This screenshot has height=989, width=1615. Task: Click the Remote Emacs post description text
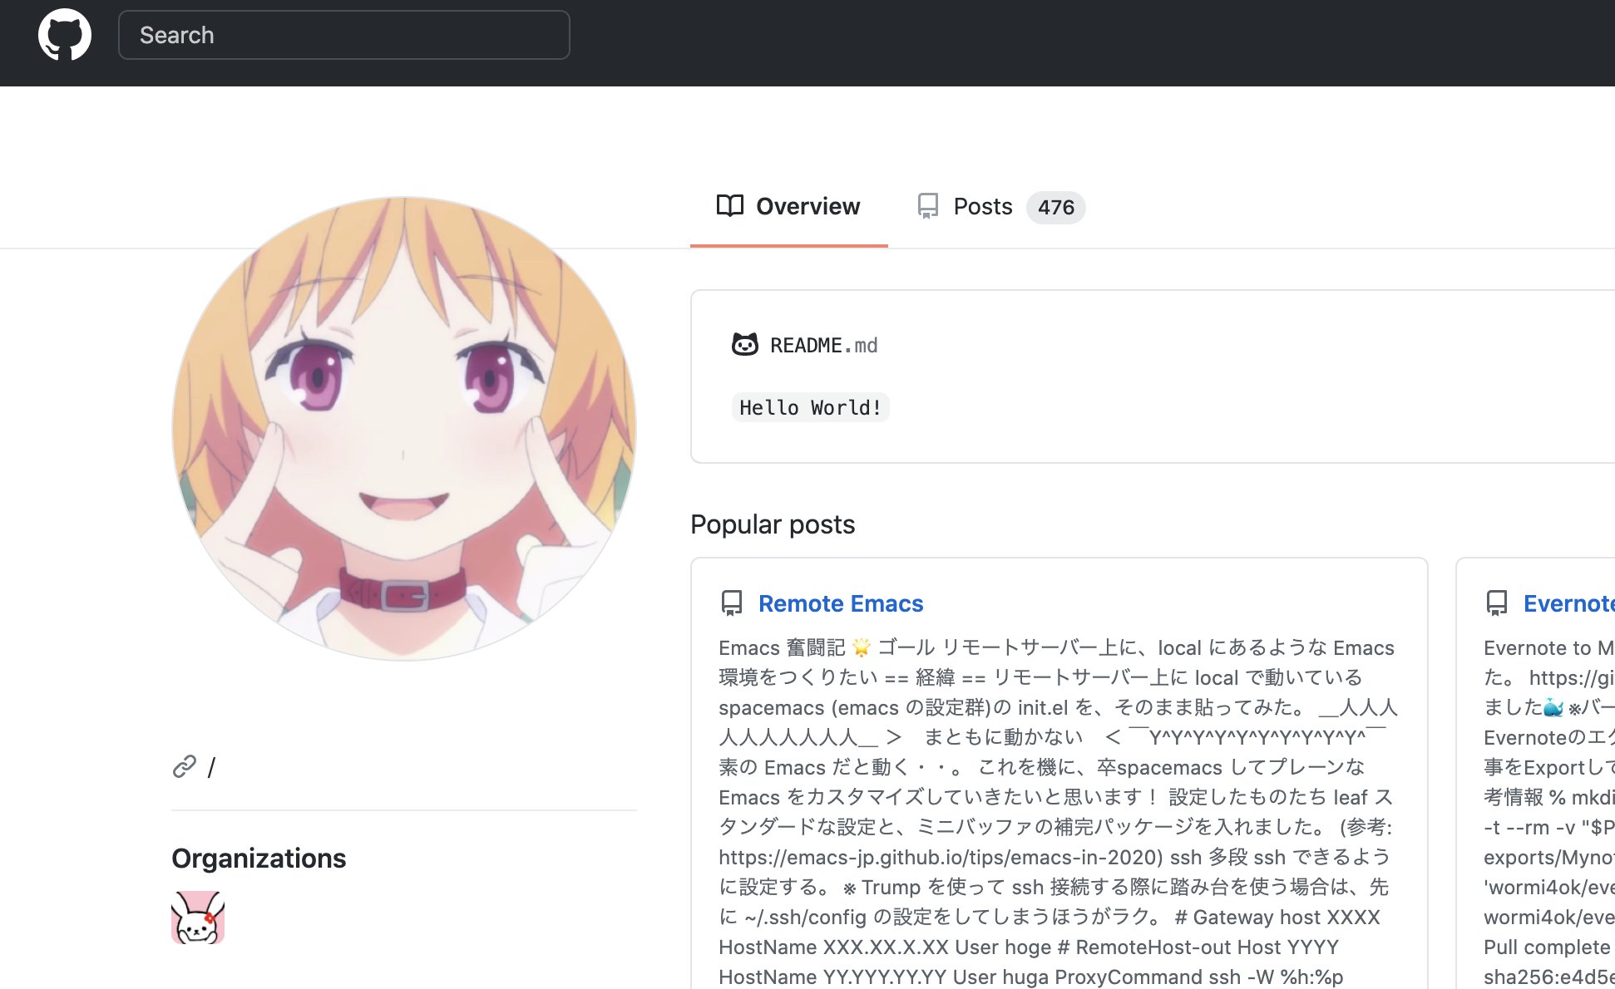[x=1056, y=798]
